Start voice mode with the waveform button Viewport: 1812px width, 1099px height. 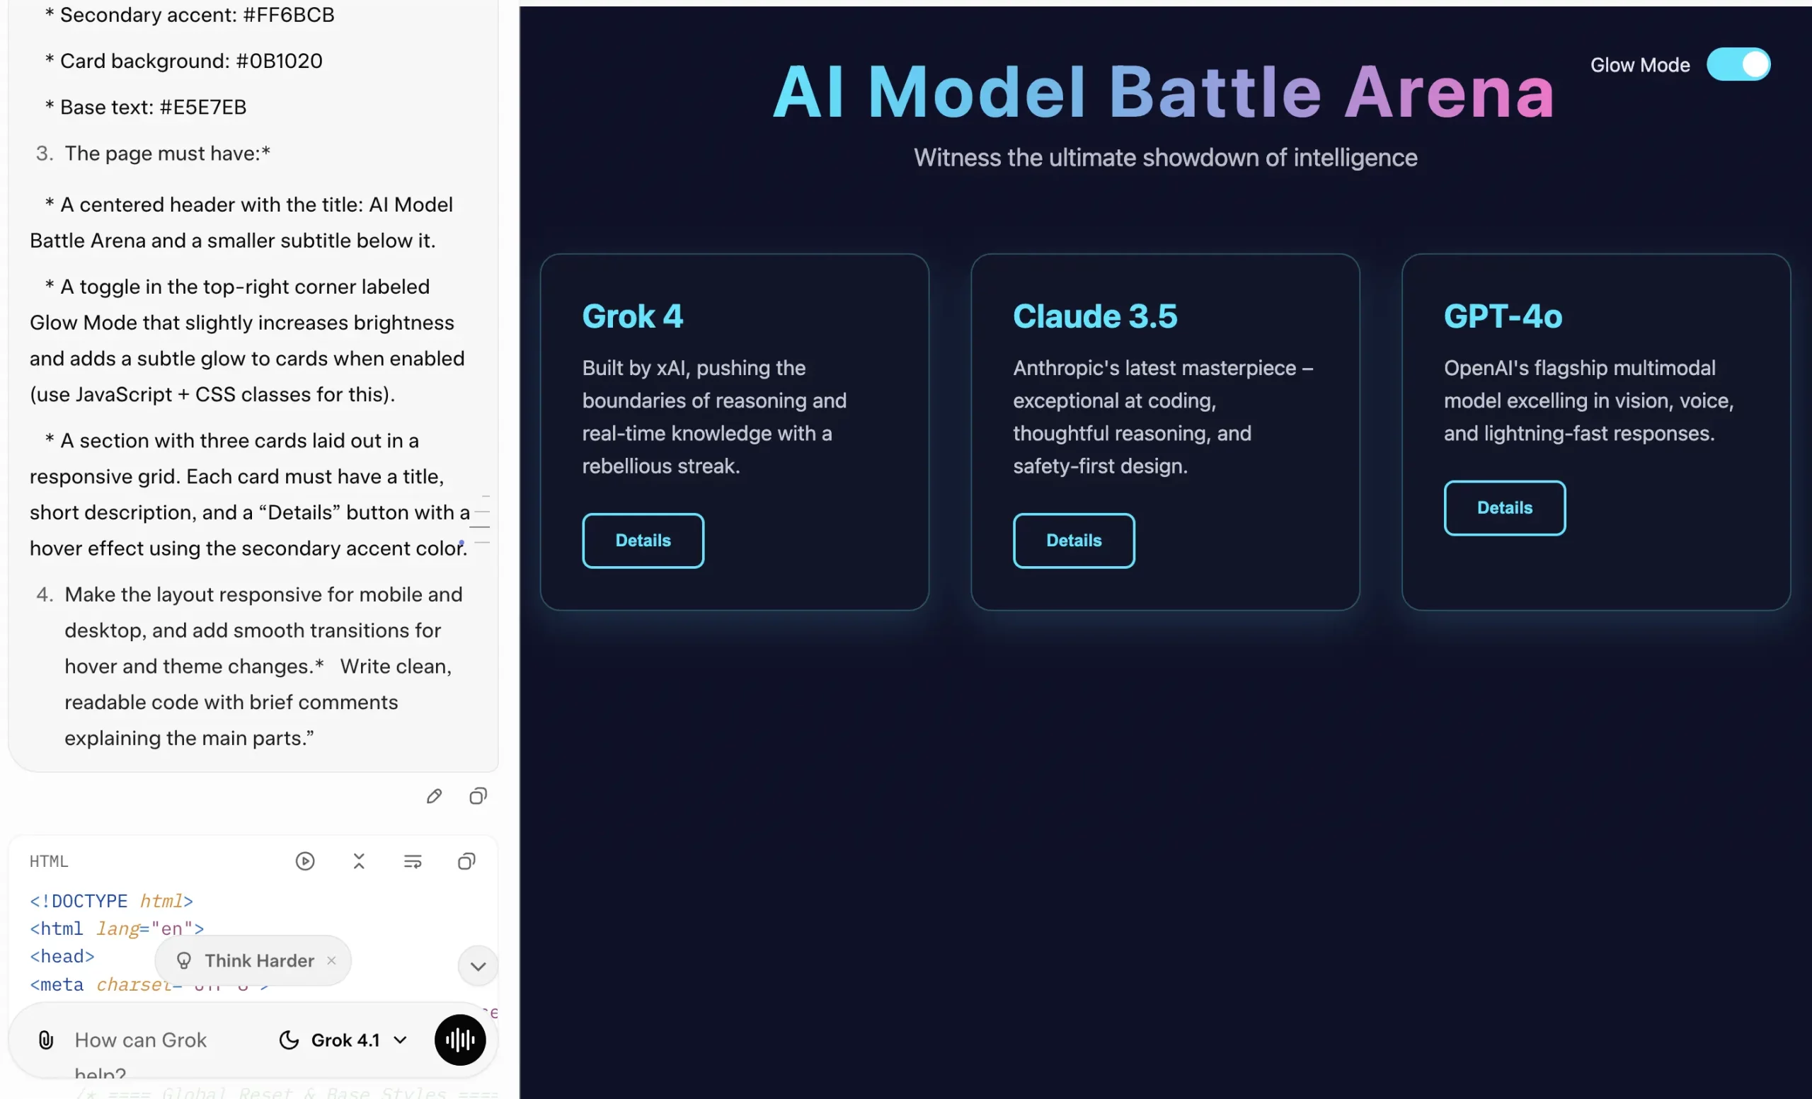pos(459,1040)
